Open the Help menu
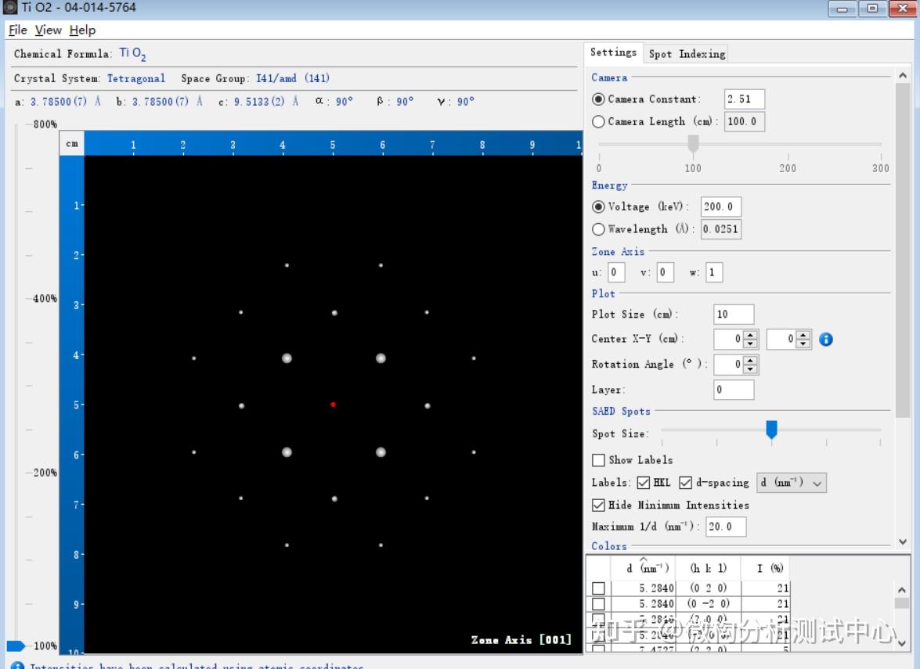 (x=82, y=30)
